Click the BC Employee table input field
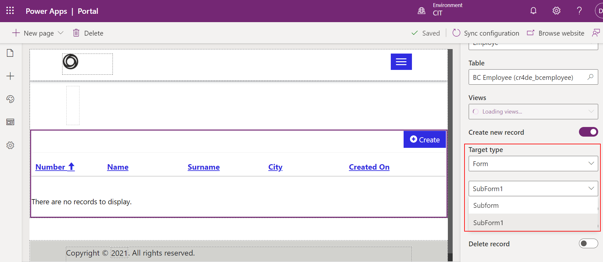Viewport: 603px width, 262px height. 533,77
